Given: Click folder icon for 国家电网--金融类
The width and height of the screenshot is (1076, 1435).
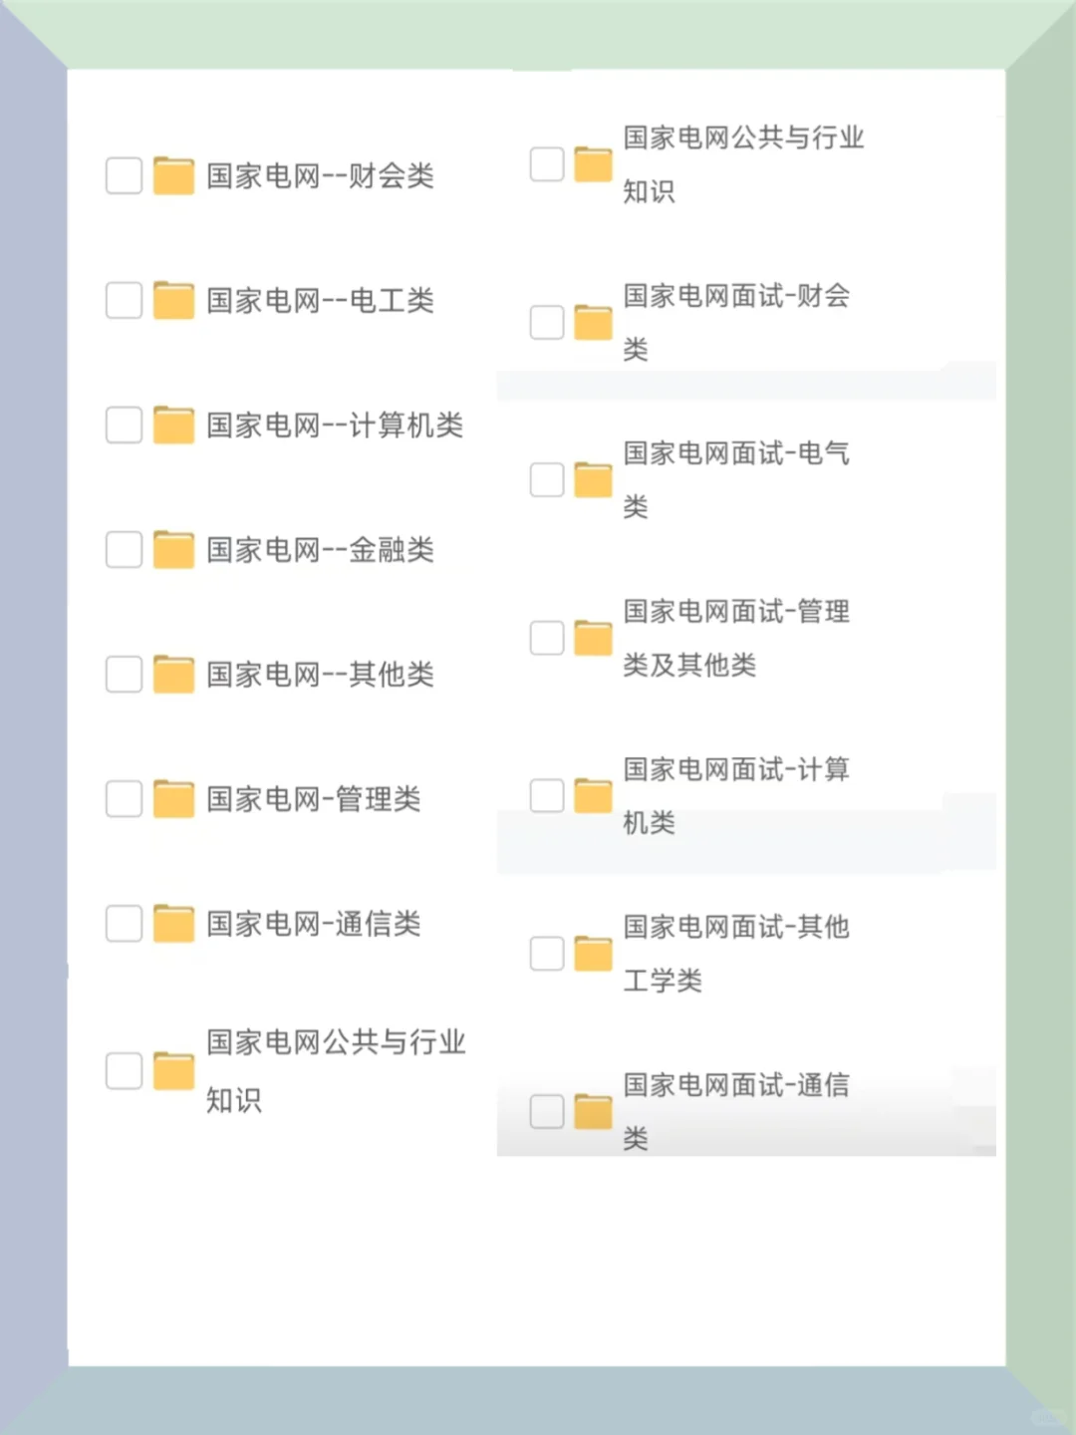Looking at the screenshot, I should point(173,550).
